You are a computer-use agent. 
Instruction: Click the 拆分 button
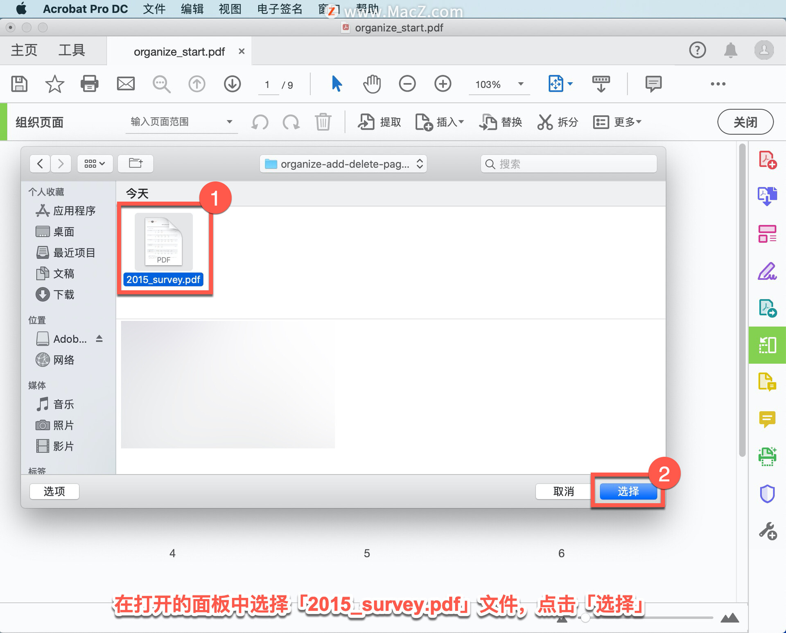558,122
